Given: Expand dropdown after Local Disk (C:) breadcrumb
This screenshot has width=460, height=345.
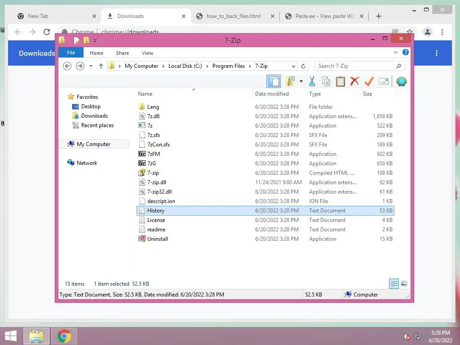Looking at the screenshot, I should tap(208, 66).
